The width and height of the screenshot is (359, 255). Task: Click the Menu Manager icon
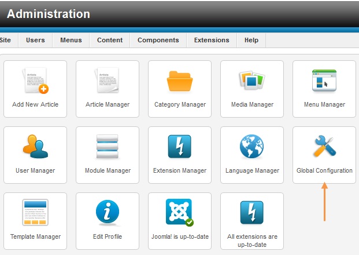coord(324,82)
